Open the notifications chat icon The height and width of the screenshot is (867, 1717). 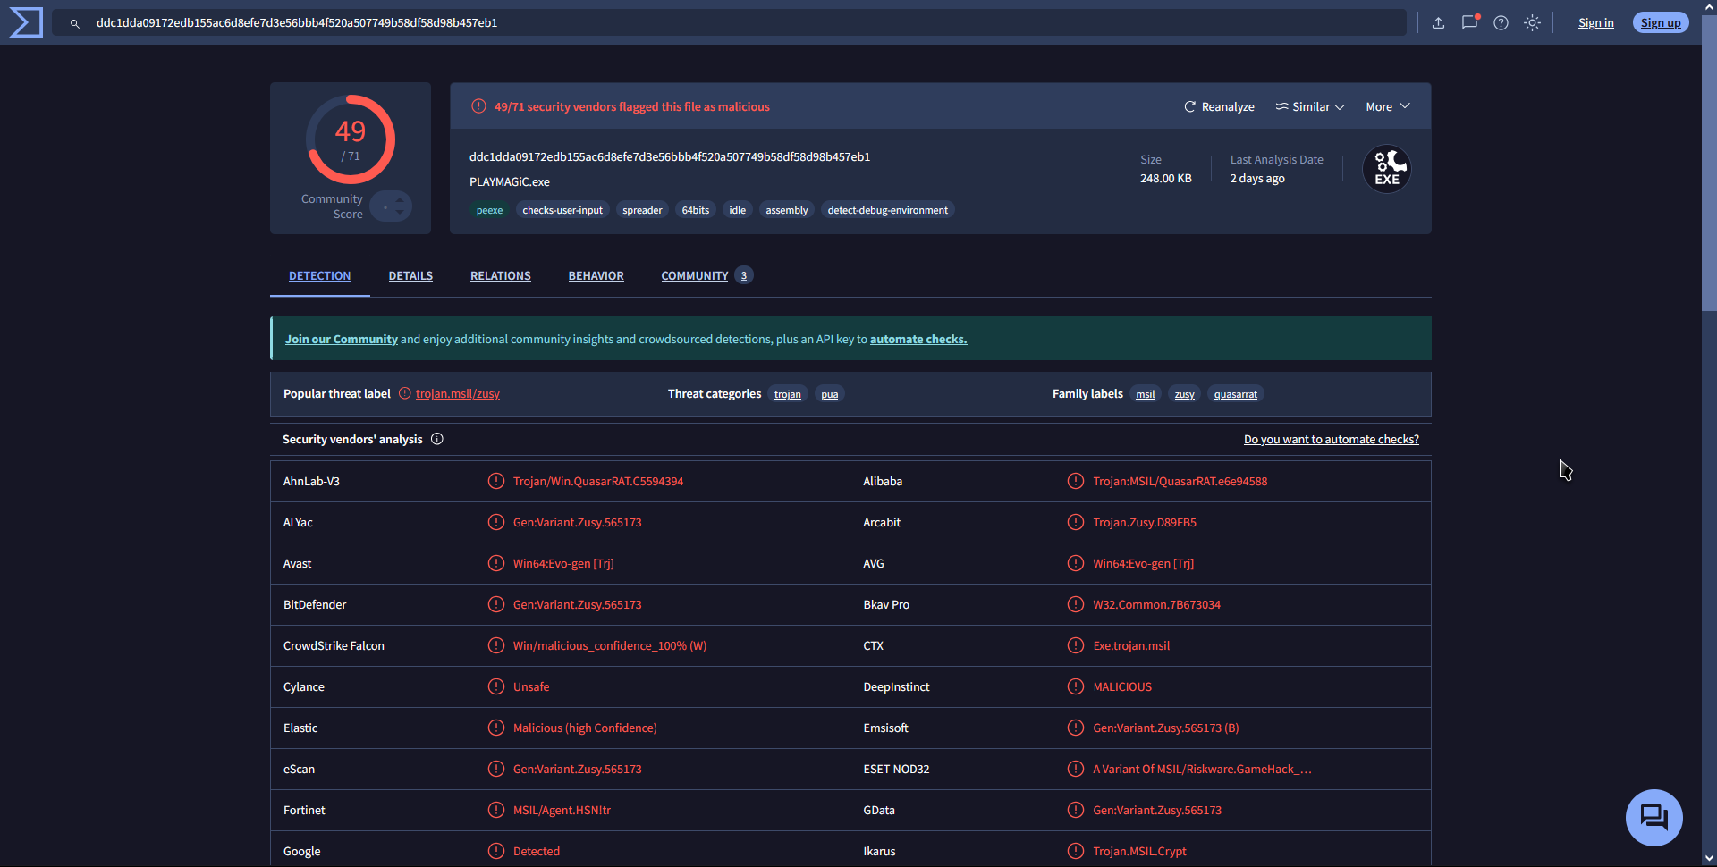pyautogui.click(x=1469, y=22)
